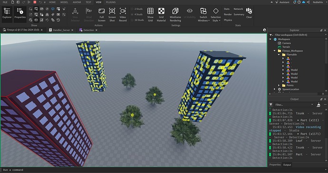Open the notifications bell
This screenshot has height=173, width=328.
point(295,2)
